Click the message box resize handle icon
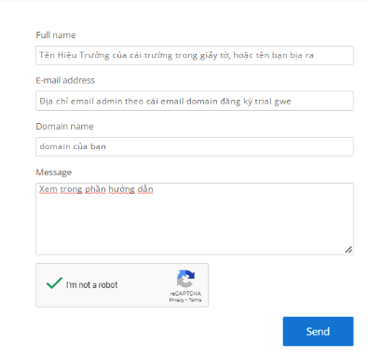Viewport: 368px width, 358px height. (x=348, y=250)
